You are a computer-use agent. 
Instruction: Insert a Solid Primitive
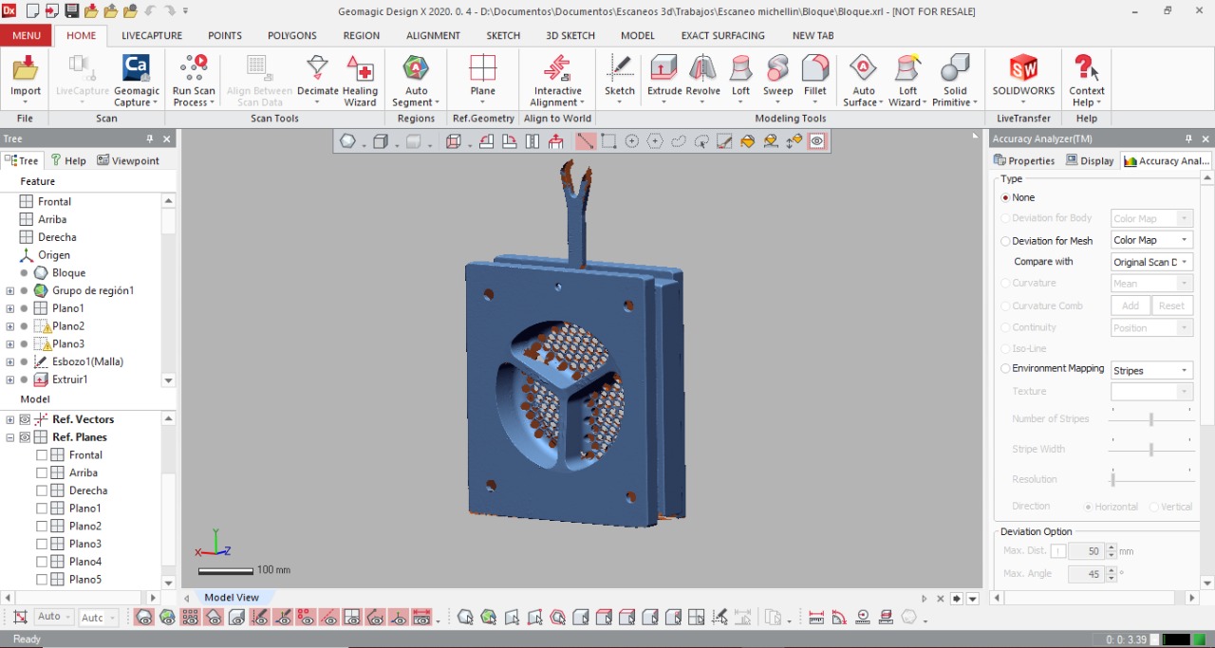point(955,81)
